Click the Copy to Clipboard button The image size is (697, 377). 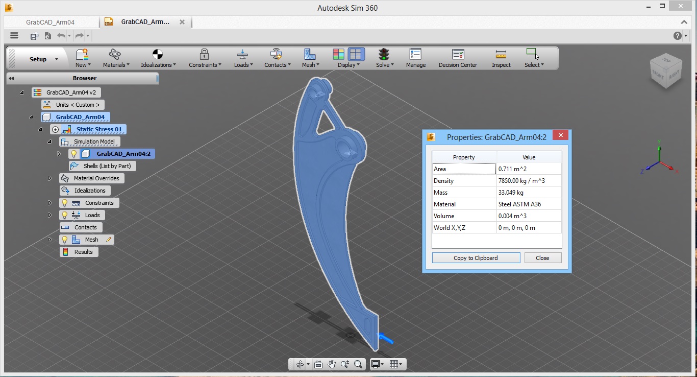click(476, 258)
